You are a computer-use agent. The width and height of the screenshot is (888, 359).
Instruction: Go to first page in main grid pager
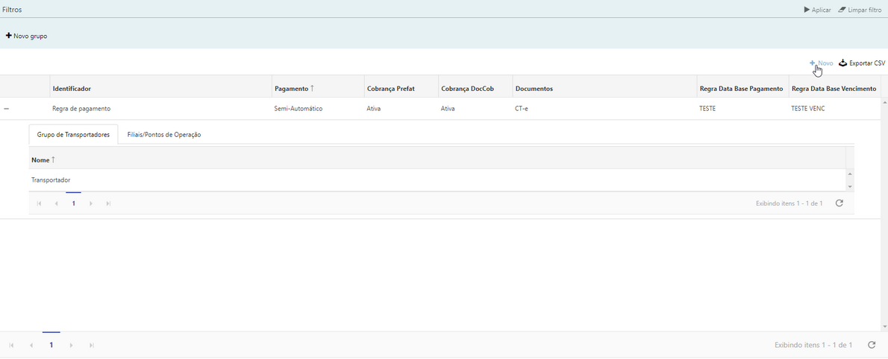[x=11, y=346]
